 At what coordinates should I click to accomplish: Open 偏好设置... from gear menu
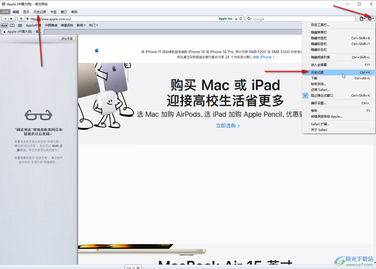coord(339,103)
